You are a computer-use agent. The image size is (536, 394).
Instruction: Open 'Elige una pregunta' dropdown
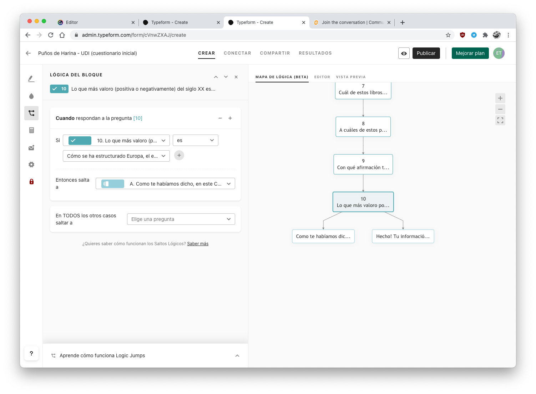coord(181,219)
